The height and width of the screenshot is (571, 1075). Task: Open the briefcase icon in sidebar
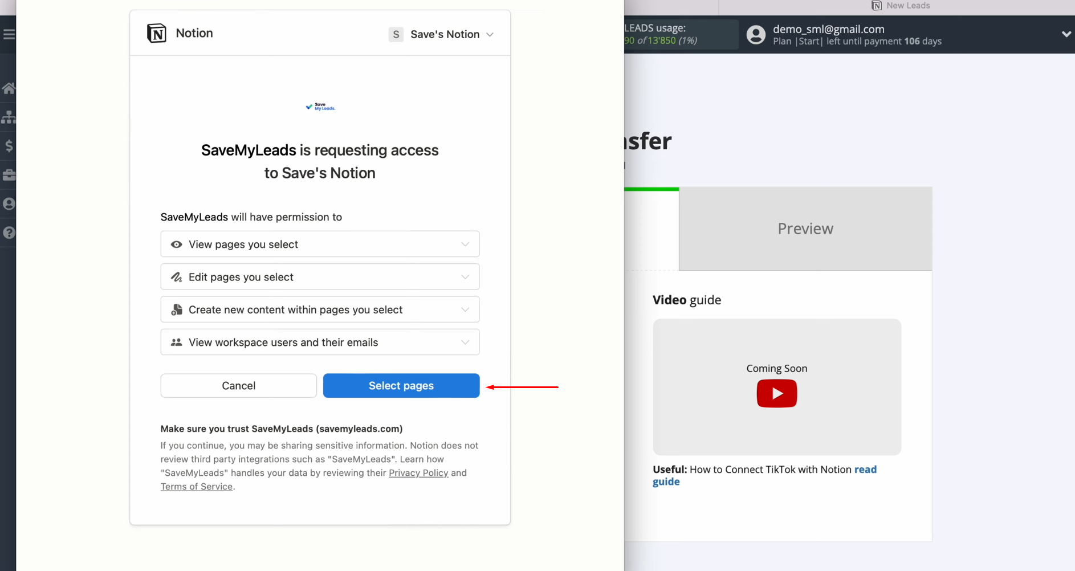pos(9,175)
